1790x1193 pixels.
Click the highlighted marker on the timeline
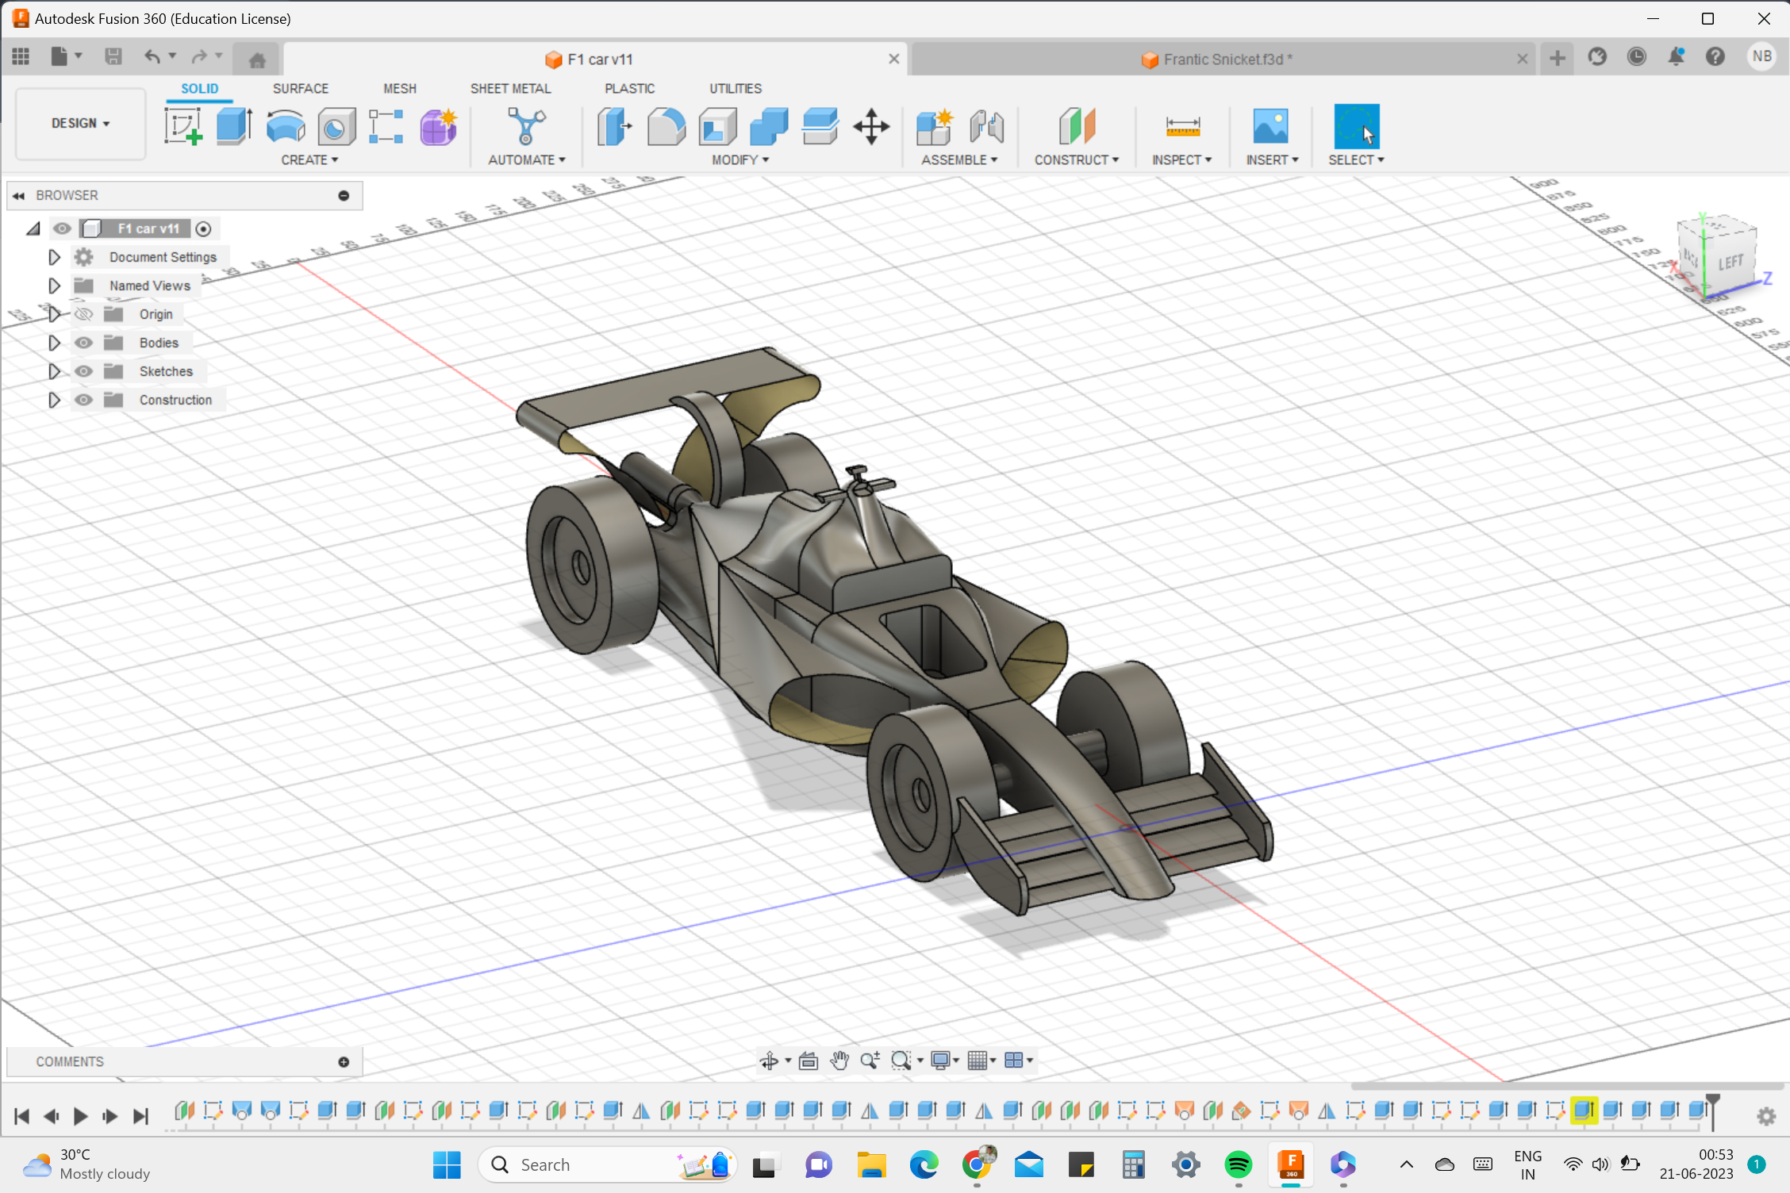tap(1585, 1111)
